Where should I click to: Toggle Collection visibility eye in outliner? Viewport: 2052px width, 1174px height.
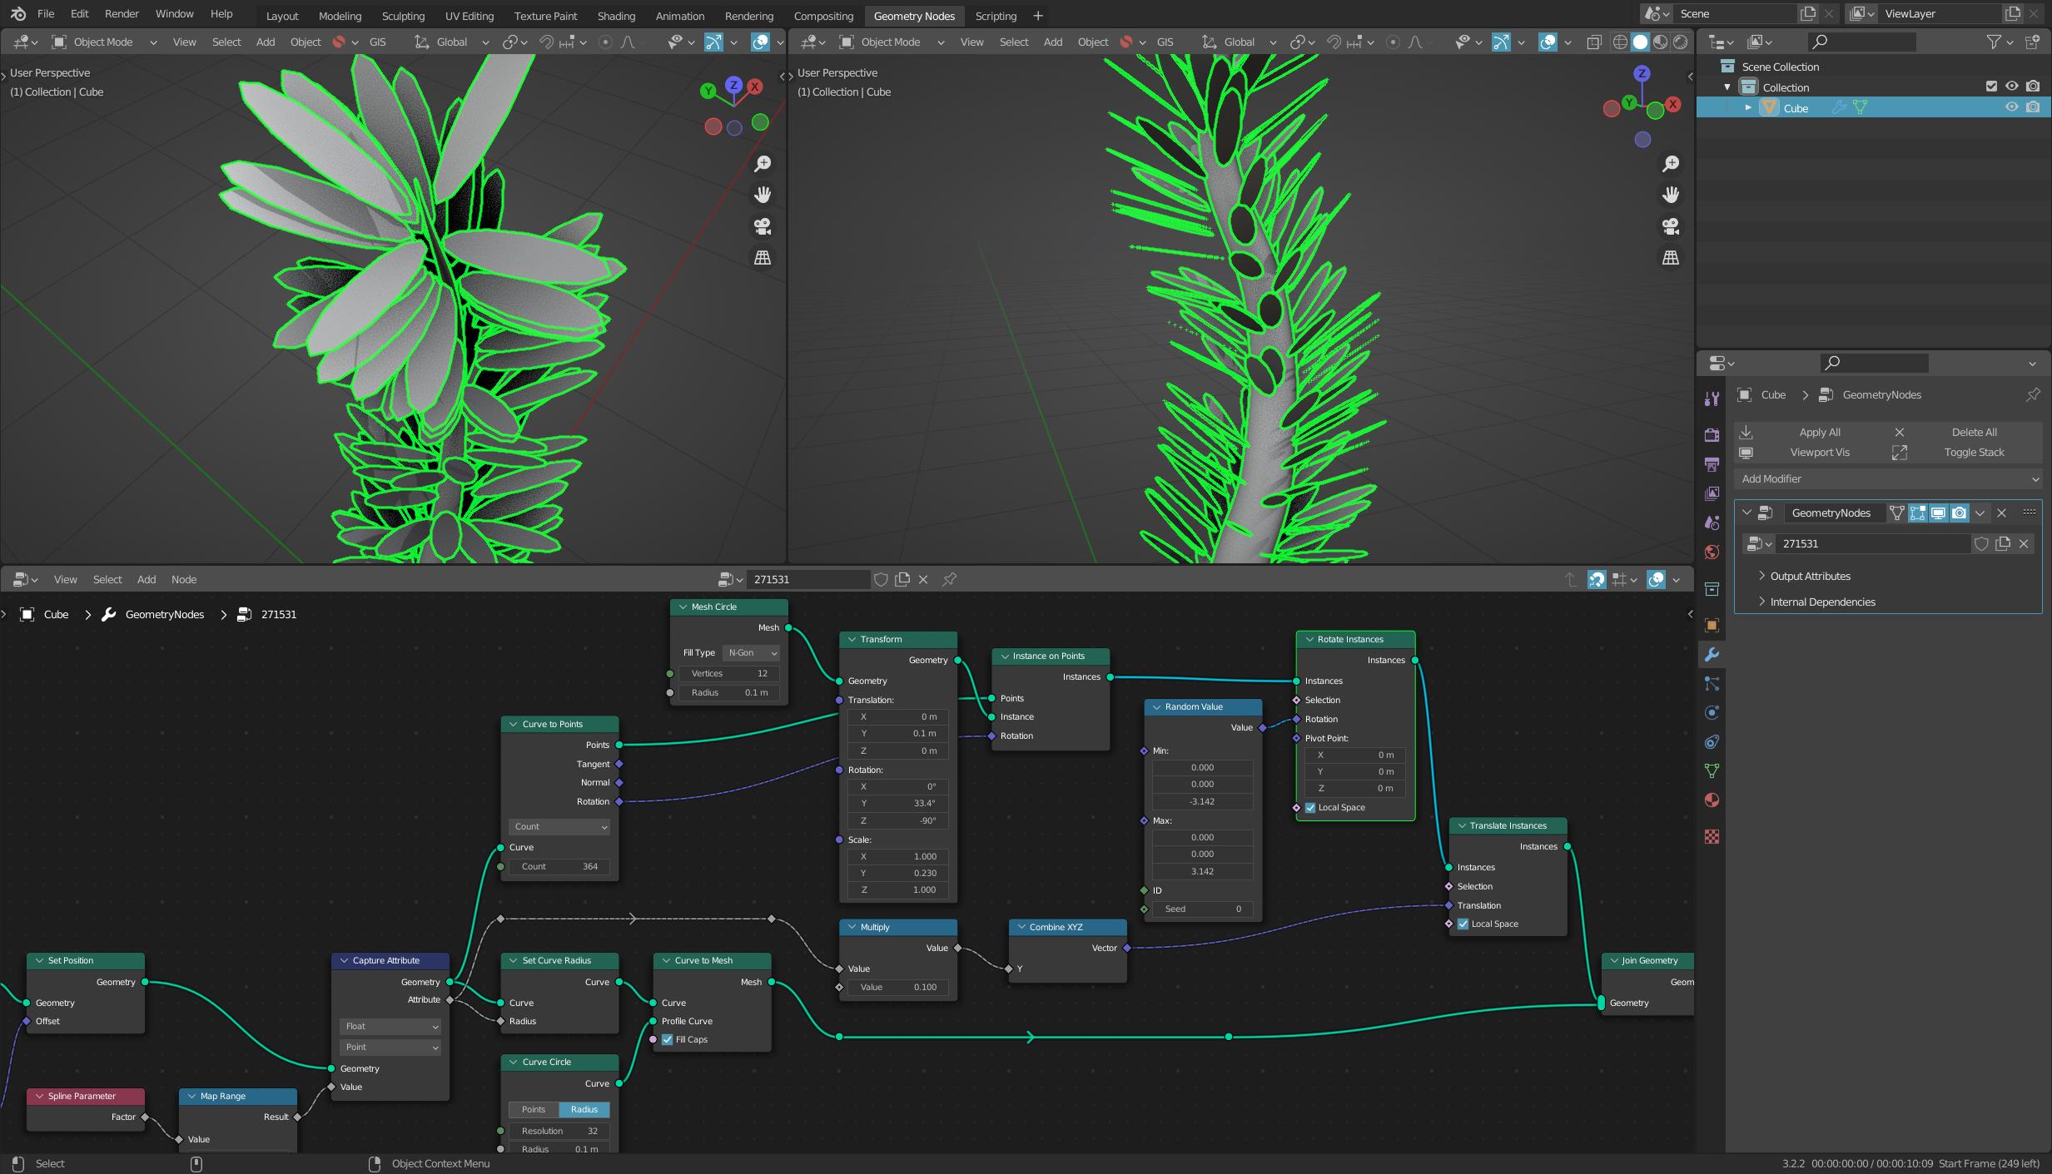tap(2012, 87)
